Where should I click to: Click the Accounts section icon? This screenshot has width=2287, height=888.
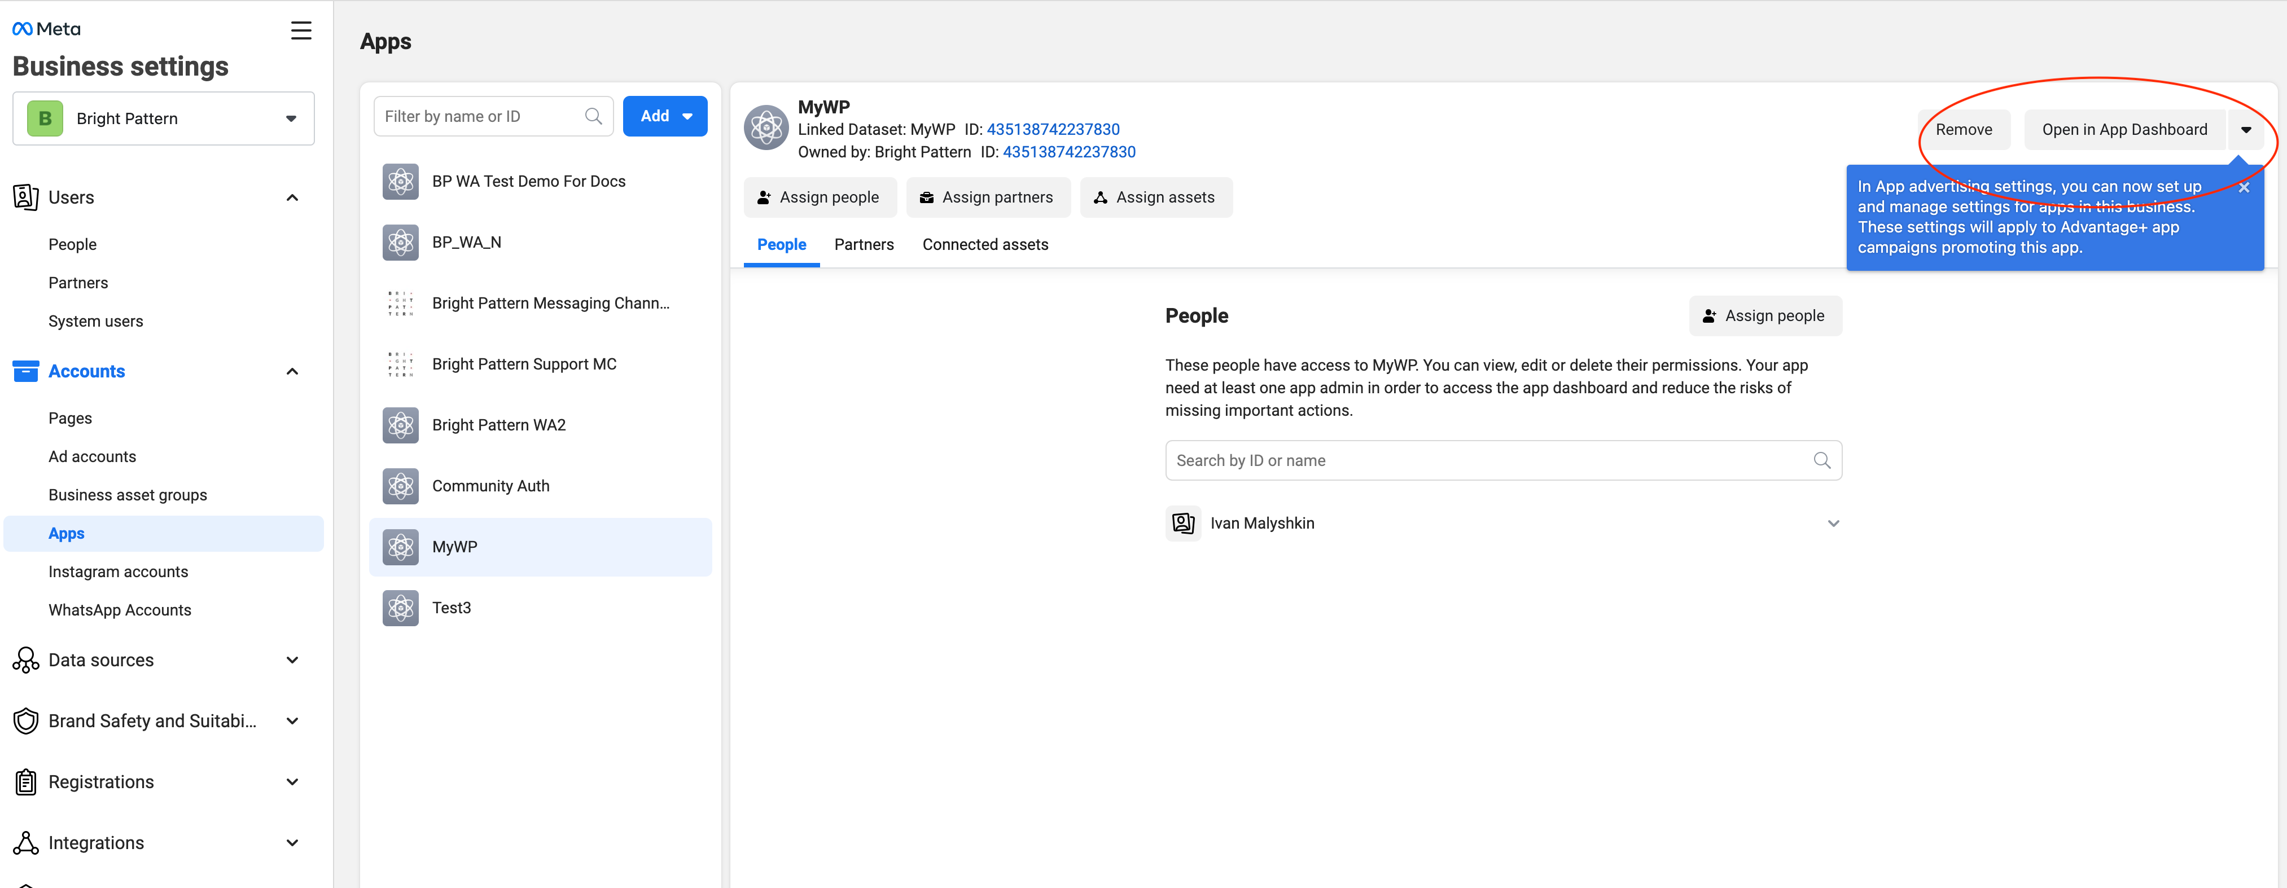(x=26, y=371)
